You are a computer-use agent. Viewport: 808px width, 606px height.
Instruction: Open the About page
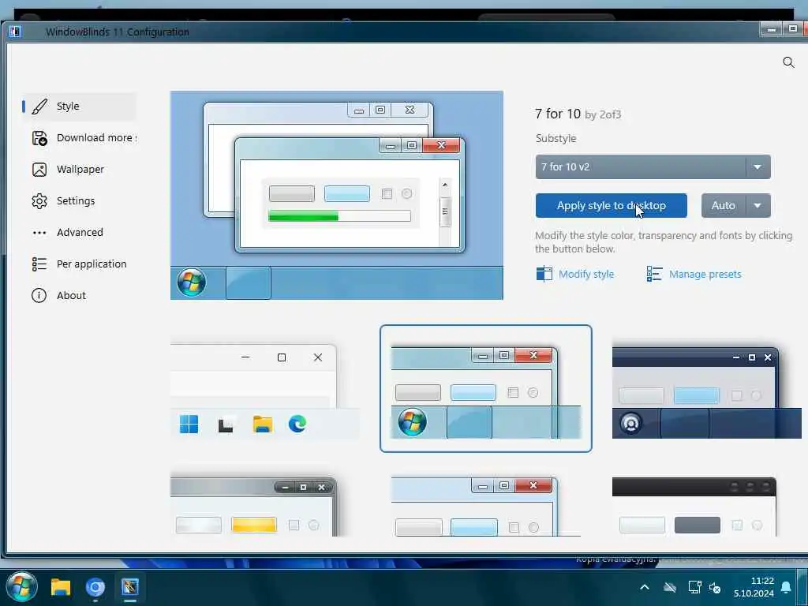(x=80, y=295)
